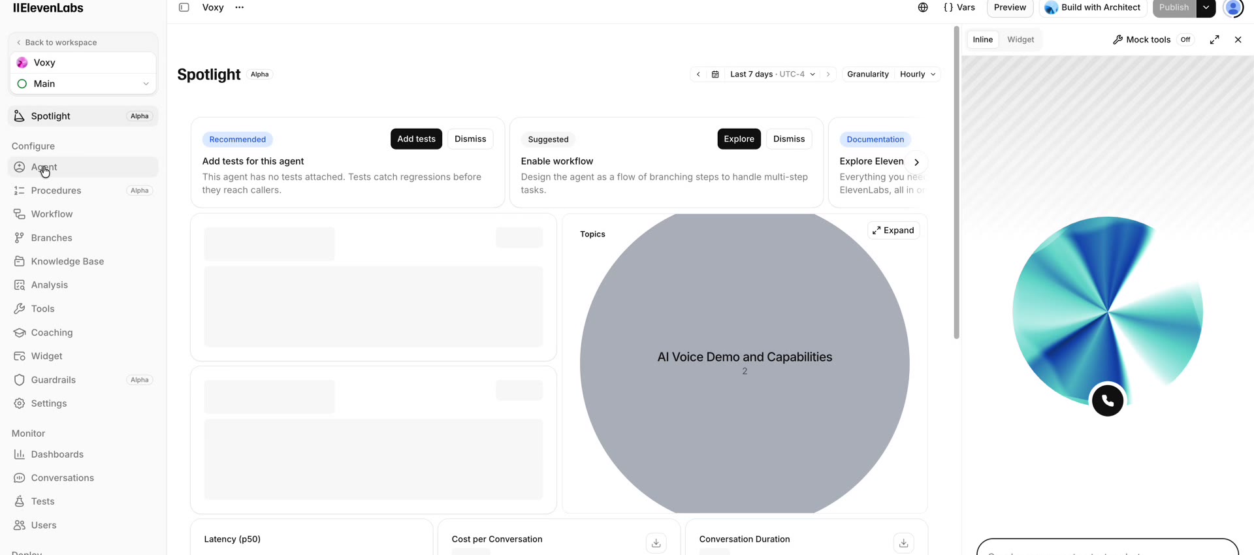Click the ElevenLabs logo
1254x555 pixels.
click(48, 8)
